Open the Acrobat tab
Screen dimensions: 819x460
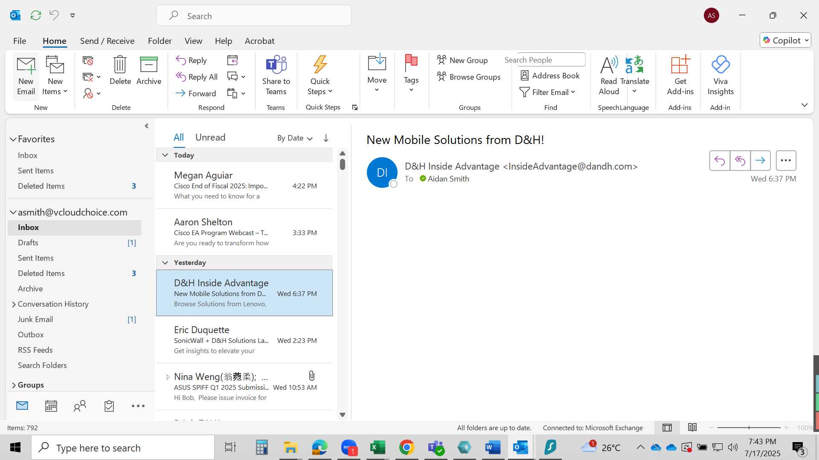259,41
